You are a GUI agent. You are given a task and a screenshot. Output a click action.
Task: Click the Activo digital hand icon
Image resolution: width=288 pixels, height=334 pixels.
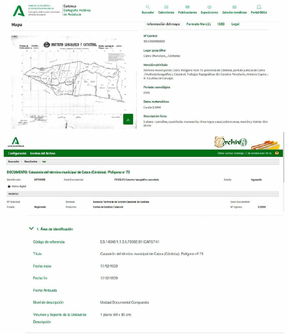[x=9, y=186]
